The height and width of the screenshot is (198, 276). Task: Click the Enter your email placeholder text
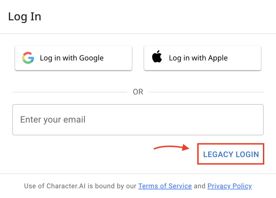coord(53,119)
